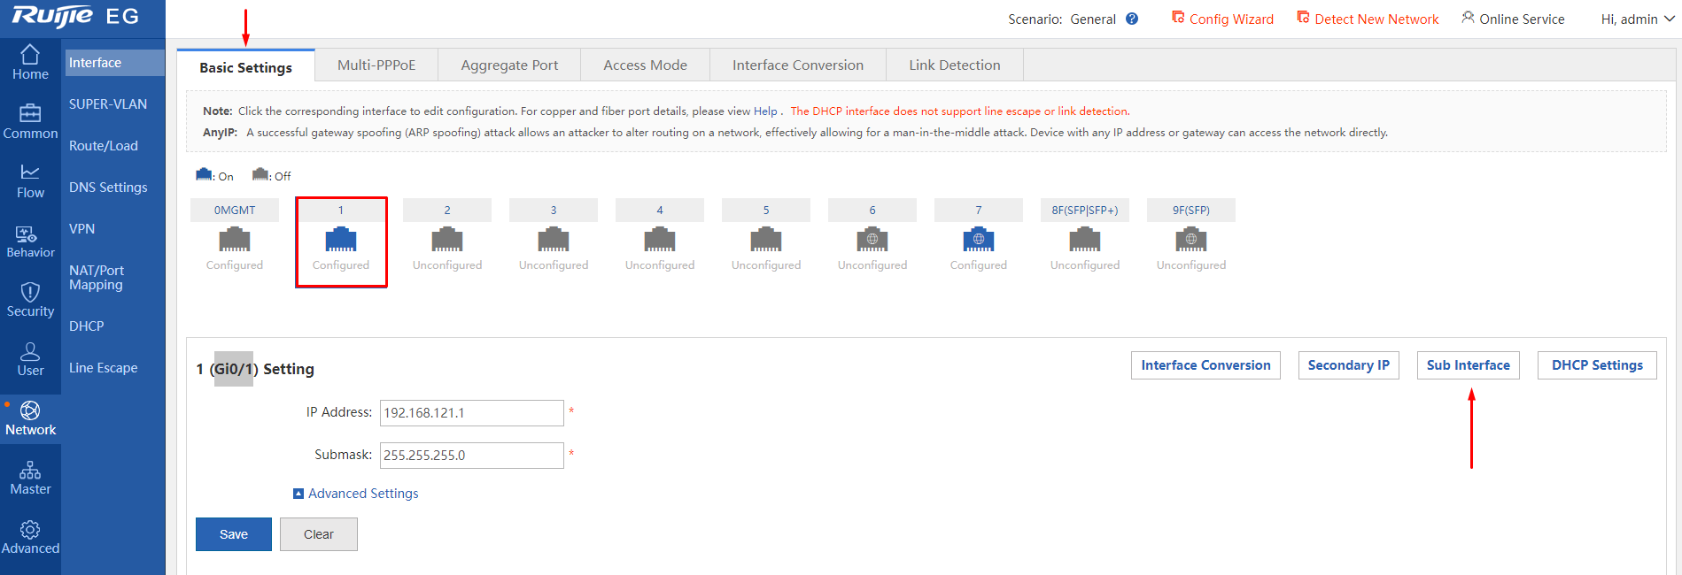Image resolution: width=1682 pixels, height=575 pixels.
Task: Click the Submask input field
Action: [472, 456]
